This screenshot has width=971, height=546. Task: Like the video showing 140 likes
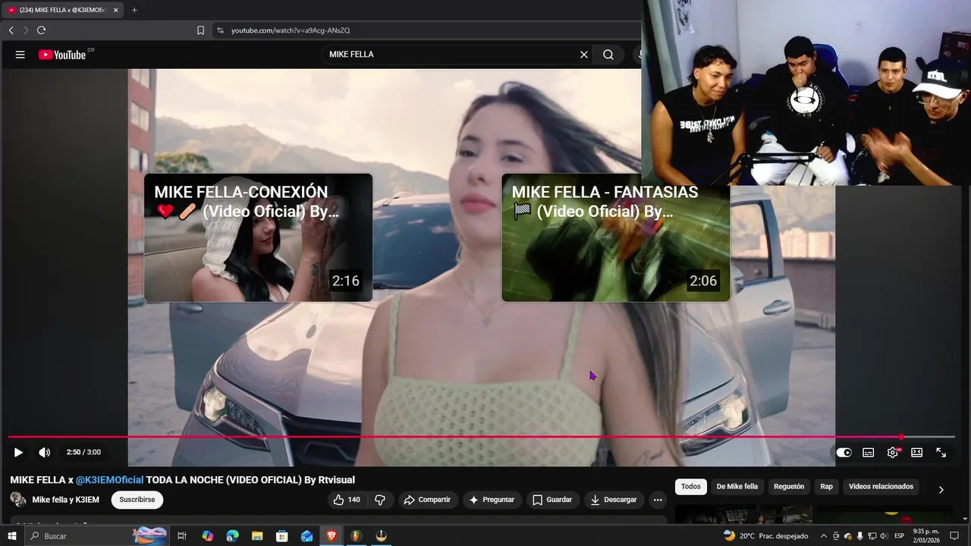point(347,500)
